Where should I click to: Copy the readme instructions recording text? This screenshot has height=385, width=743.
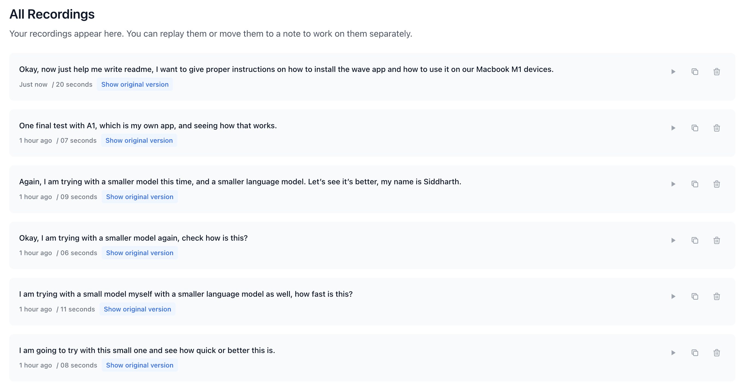(695, 72)
